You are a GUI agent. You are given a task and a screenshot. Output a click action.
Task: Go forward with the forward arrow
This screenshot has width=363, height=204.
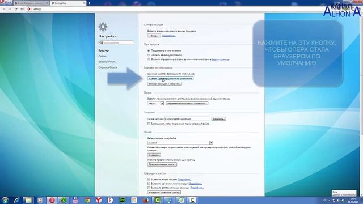10,9
